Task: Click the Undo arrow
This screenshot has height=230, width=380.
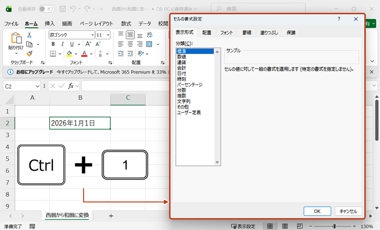Action: pyautogui.click(x=73, y=9)
